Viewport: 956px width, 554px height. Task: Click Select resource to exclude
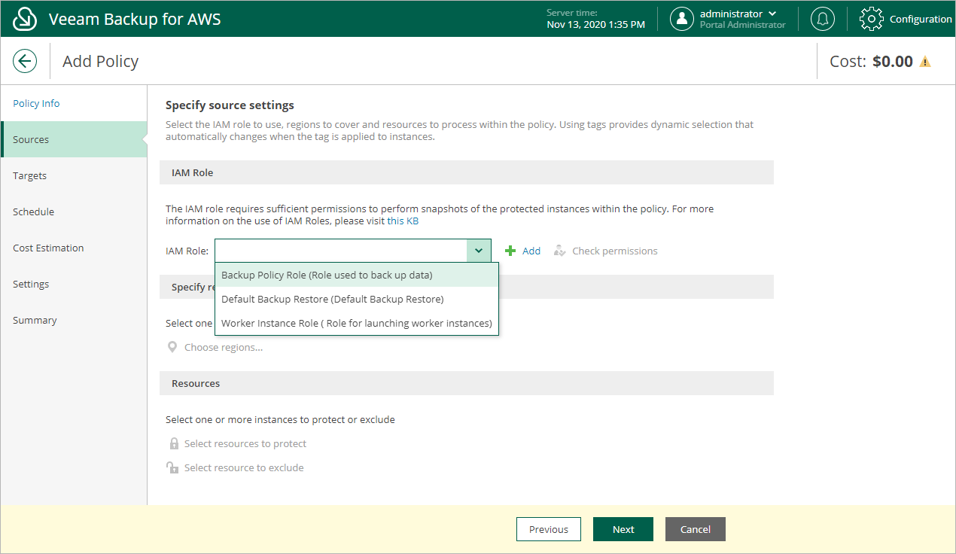pos(244,467)
